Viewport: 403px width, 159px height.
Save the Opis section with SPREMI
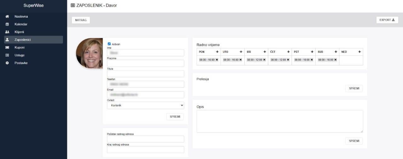[354, 141]
